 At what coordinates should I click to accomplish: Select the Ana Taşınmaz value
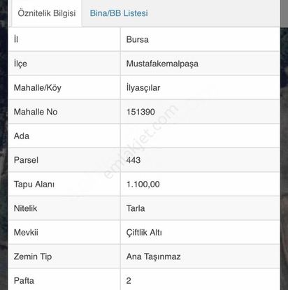(153, 256)
